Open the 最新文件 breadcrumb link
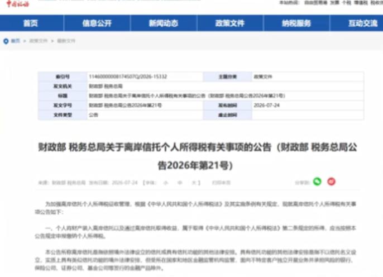 pos(66,41)
